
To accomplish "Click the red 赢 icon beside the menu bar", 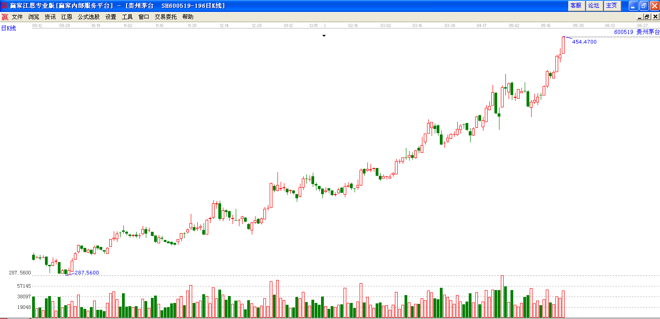I will pyautogui.click(x=5, y=17).
